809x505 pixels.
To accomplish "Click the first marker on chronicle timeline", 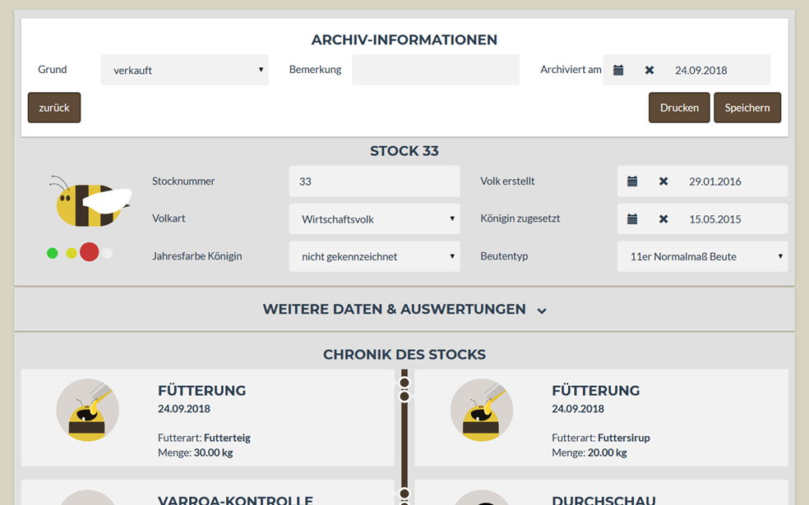I will click(x=404, y=383).
